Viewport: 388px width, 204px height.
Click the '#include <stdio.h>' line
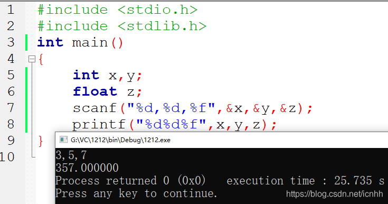118,10
